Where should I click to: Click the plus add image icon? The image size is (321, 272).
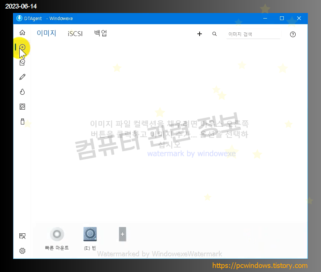(200, 34)
